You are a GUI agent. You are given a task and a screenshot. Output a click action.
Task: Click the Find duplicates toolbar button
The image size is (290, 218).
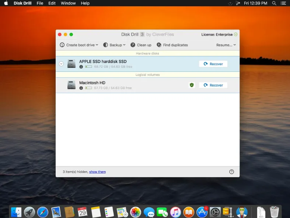click(172, 45)
